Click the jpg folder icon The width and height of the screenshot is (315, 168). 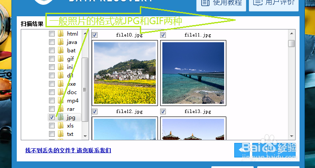tap(60, 117)
